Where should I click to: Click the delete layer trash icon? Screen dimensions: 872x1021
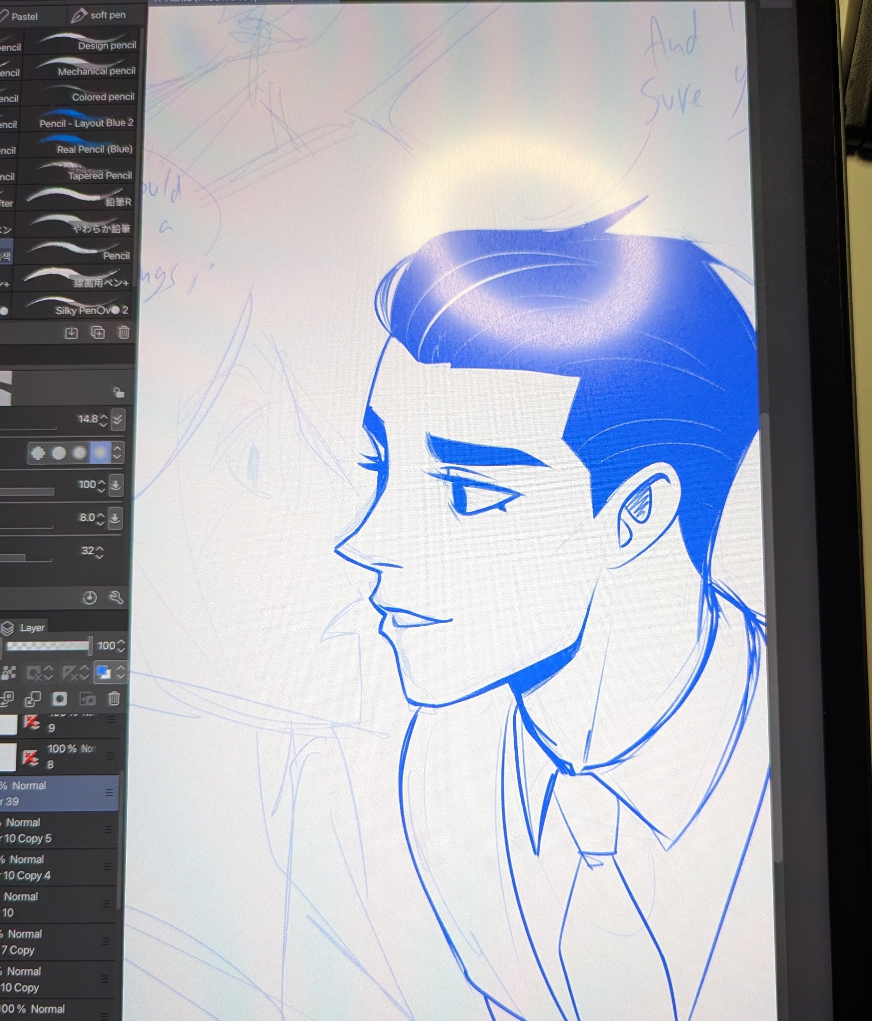(x=114, y=698)
